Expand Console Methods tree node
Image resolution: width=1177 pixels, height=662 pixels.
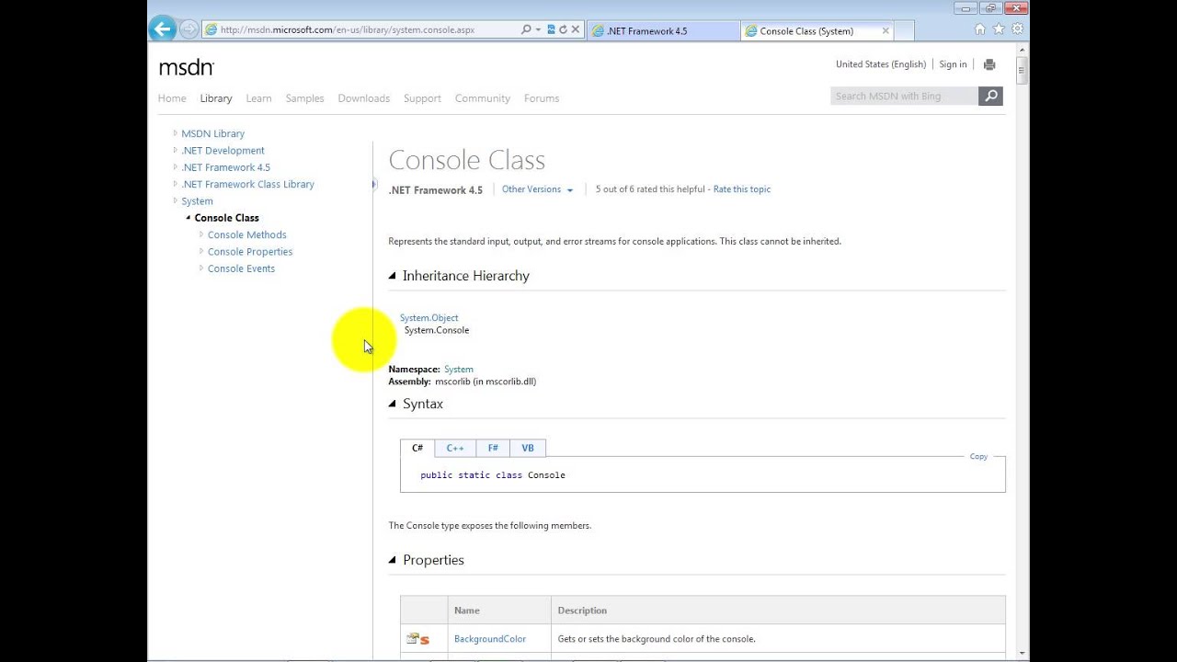pos(201,234)
